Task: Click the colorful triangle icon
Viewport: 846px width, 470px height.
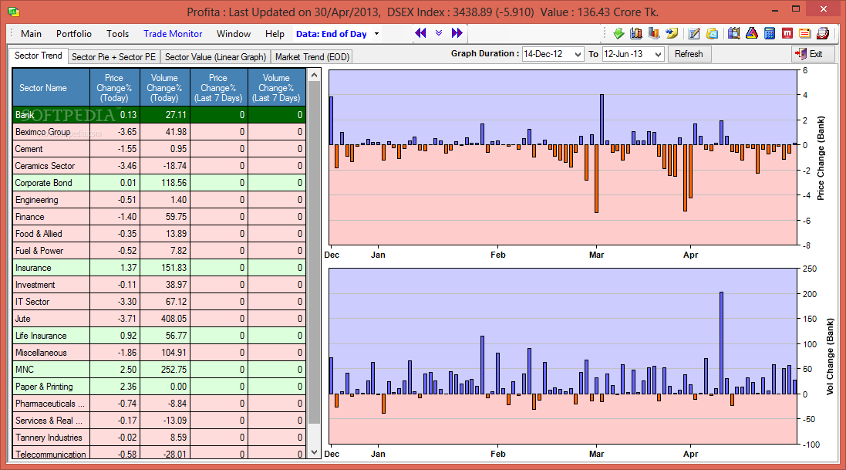Action: coord(752,33)
